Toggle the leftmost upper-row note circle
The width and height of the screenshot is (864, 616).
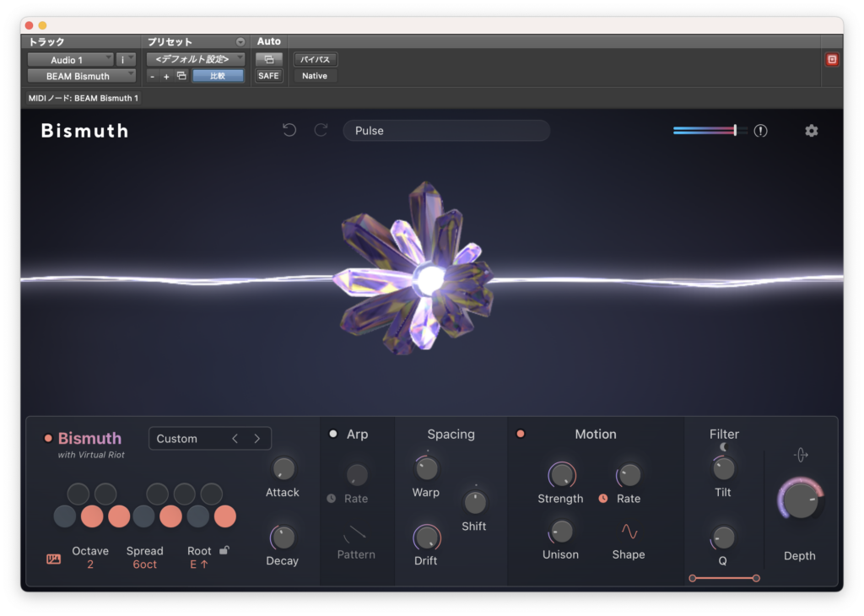coord(78,494)
